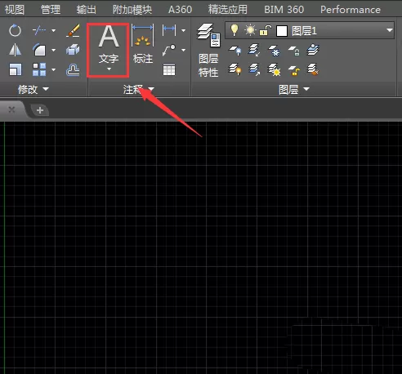Open the 附加模块 ribbon tab
The width and height of the screenshot is (402, 374).
[132, 10]
